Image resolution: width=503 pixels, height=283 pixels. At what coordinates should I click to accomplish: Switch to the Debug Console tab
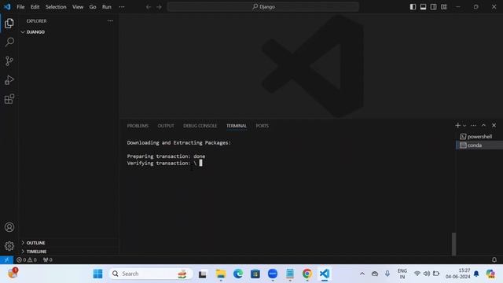click(x=200, y=126)
